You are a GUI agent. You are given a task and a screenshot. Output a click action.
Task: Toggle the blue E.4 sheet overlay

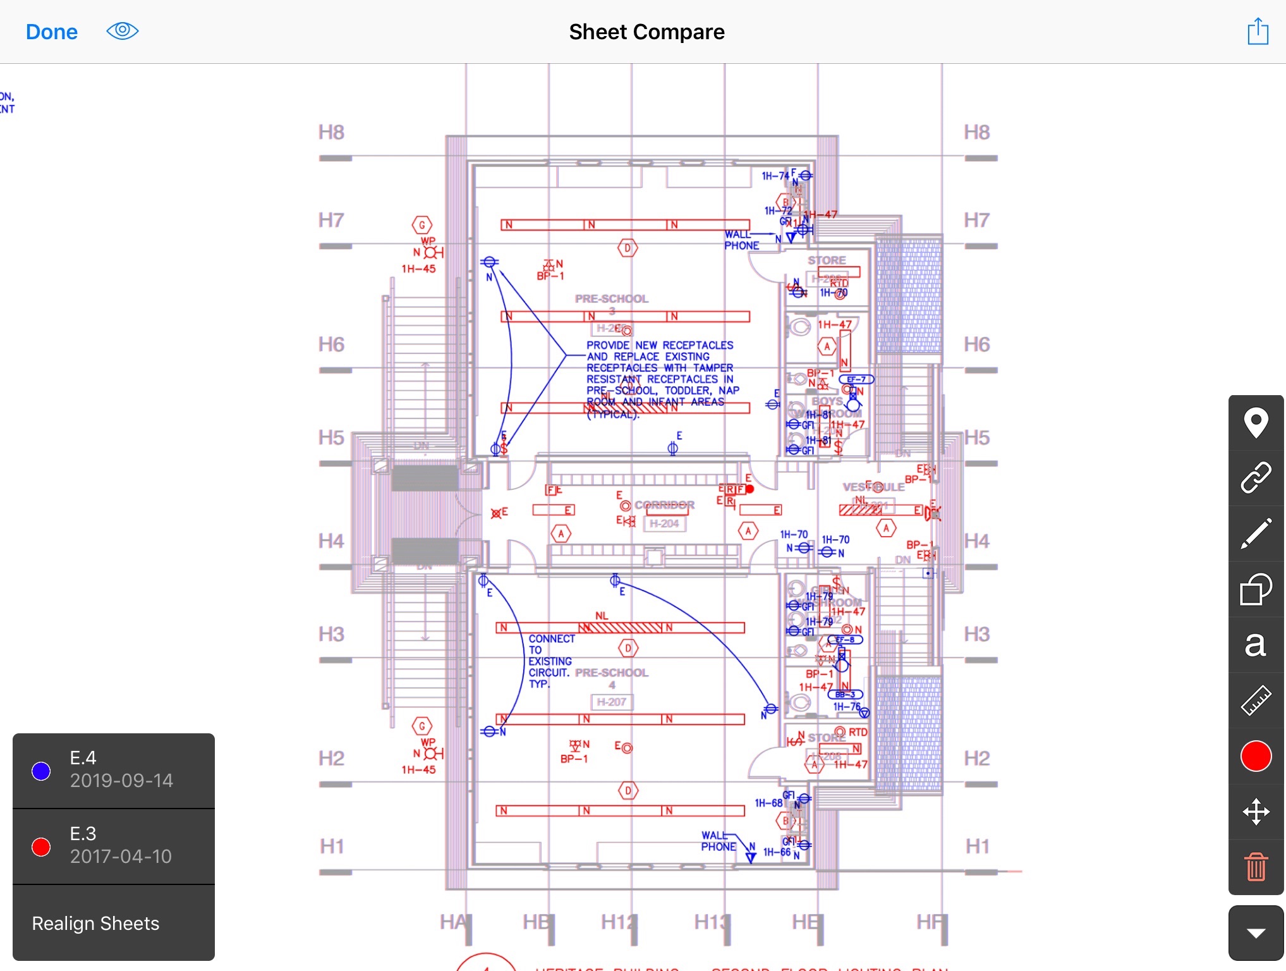[x=42, y=771]
